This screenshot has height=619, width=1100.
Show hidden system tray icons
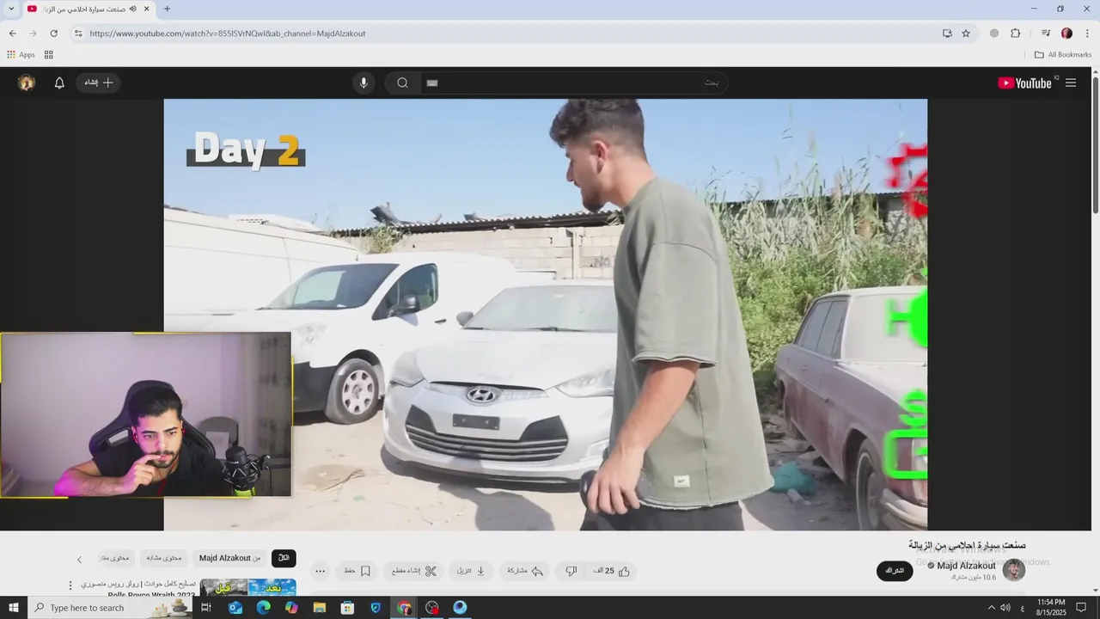point(992,608)
